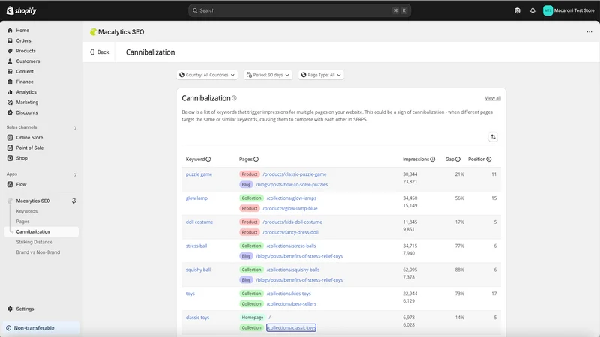This screenshot has height=337, width=600.
Task: Open the toys keyword link
Action: [190, 294]
